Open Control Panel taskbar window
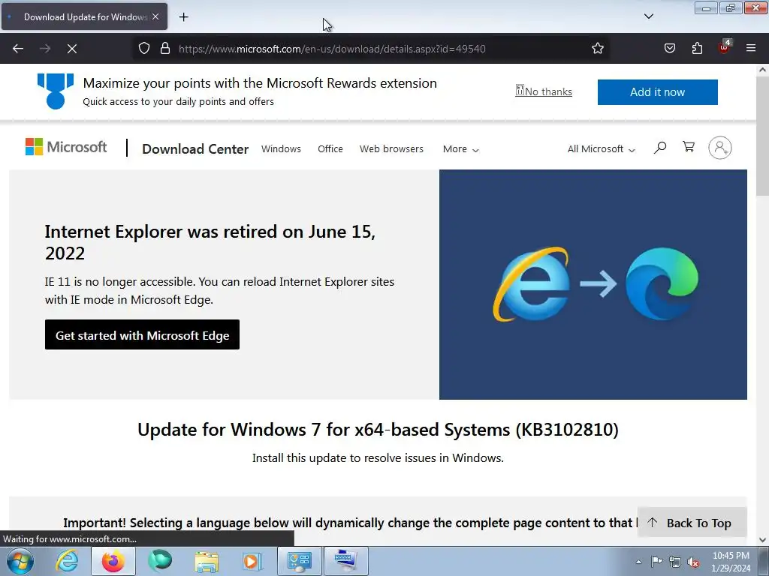 (x=300, y=561)
